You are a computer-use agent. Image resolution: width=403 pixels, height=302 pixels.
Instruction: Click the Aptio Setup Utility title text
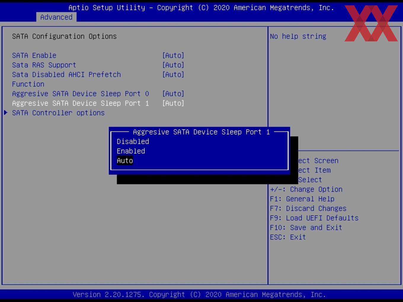click(x=201, y=7)
